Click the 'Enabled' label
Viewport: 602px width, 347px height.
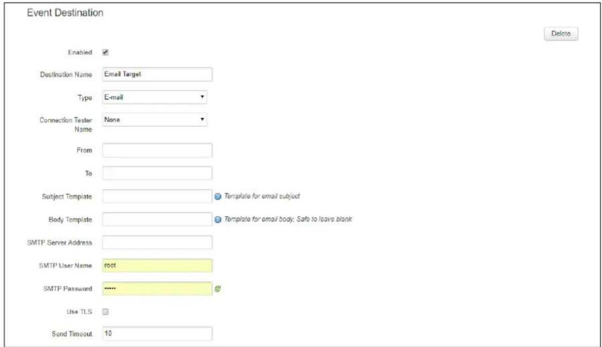click(80, 52)
